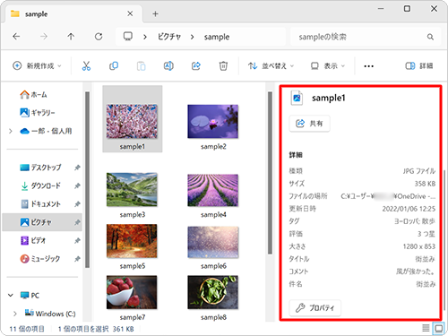This screenshot has width=448, height=336.
Task: Click sample breadcrumb in address bar
Action: pos(217,37)
